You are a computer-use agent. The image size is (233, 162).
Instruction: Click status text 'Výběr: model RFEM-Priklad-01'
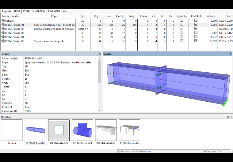click(134, 152)
